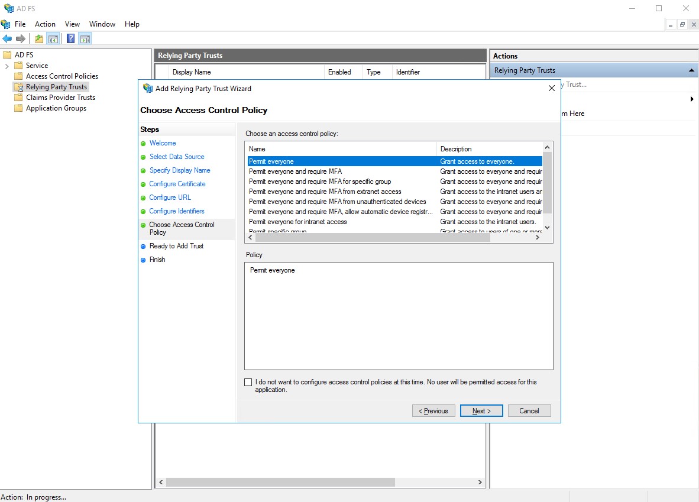Viewport: 699px width, 502px height.
Task: Select Claims Provider Trusts in the navigation tree
Action: 59,97
